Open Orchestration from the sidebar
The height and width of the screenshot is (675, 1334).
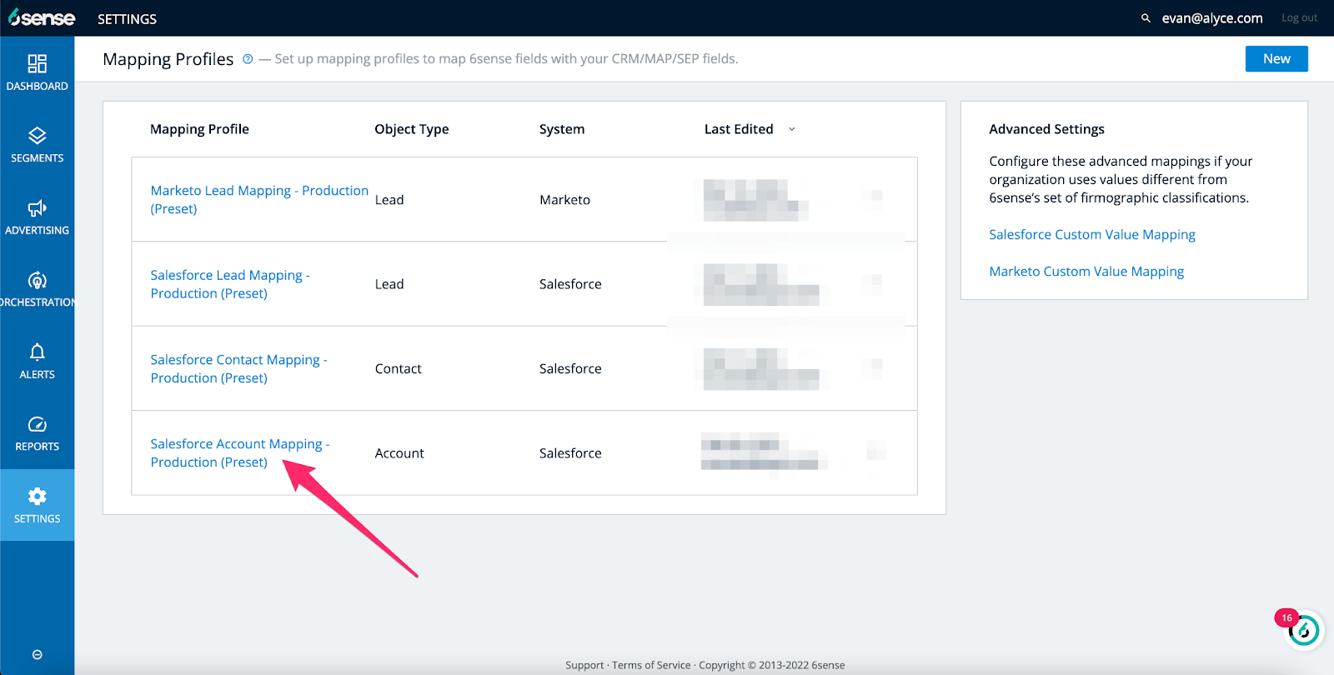[37, 288]
